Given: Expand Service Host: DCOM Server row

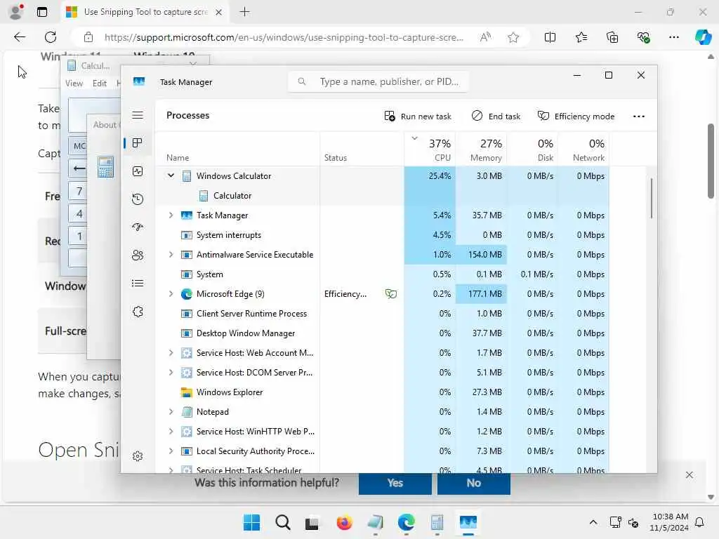Looking at the screenshot, I should point(171,373).
